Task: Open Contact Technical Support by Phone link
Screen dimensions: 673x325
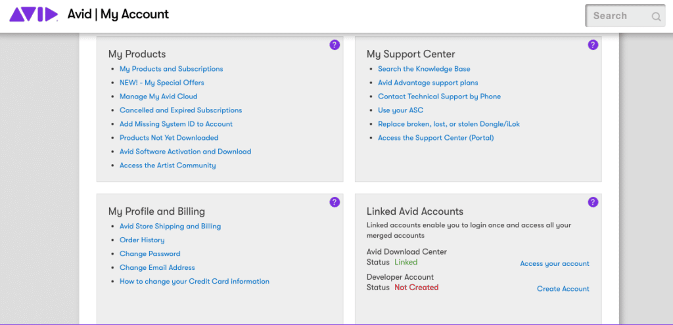Action: pyautogui.click(x=440, y=97)
